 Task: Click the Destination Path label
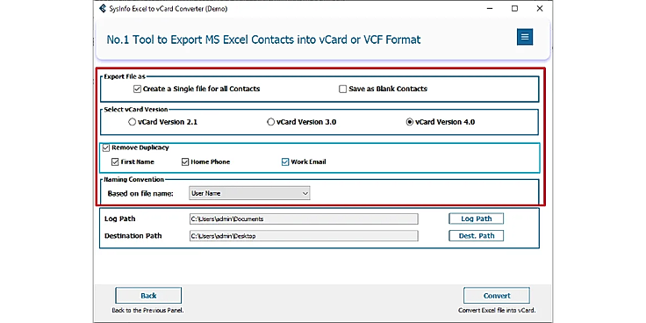(133, 236)
